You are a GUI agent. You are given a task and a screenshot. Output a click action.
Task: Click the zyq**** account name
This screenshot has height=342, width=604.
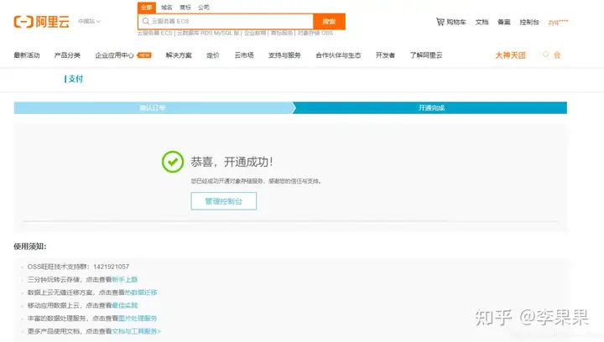point(558,22)
